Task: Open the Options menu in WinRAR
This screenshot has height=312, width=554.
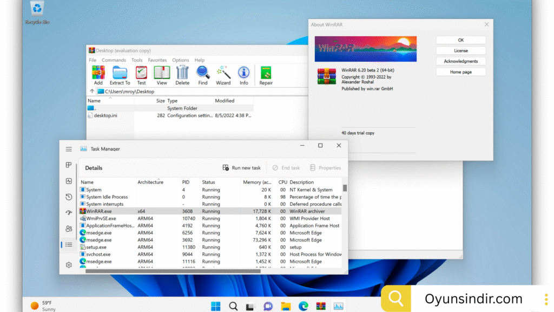Action: pyautogui.click(x=181, y=60)
